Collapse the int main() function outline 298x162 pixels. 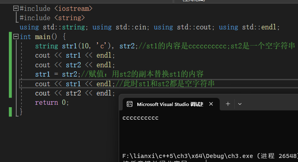[x=16, y=37]
